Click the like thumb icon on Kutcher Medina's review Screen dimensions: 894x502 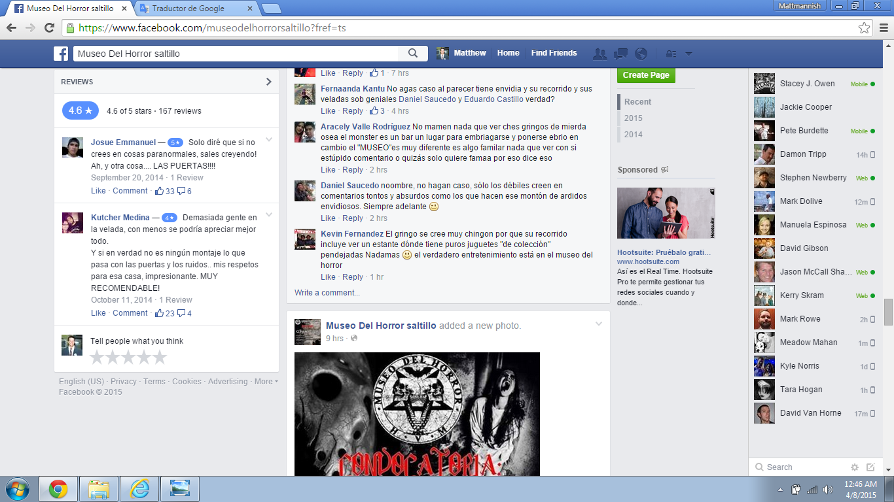click(159, 313)
